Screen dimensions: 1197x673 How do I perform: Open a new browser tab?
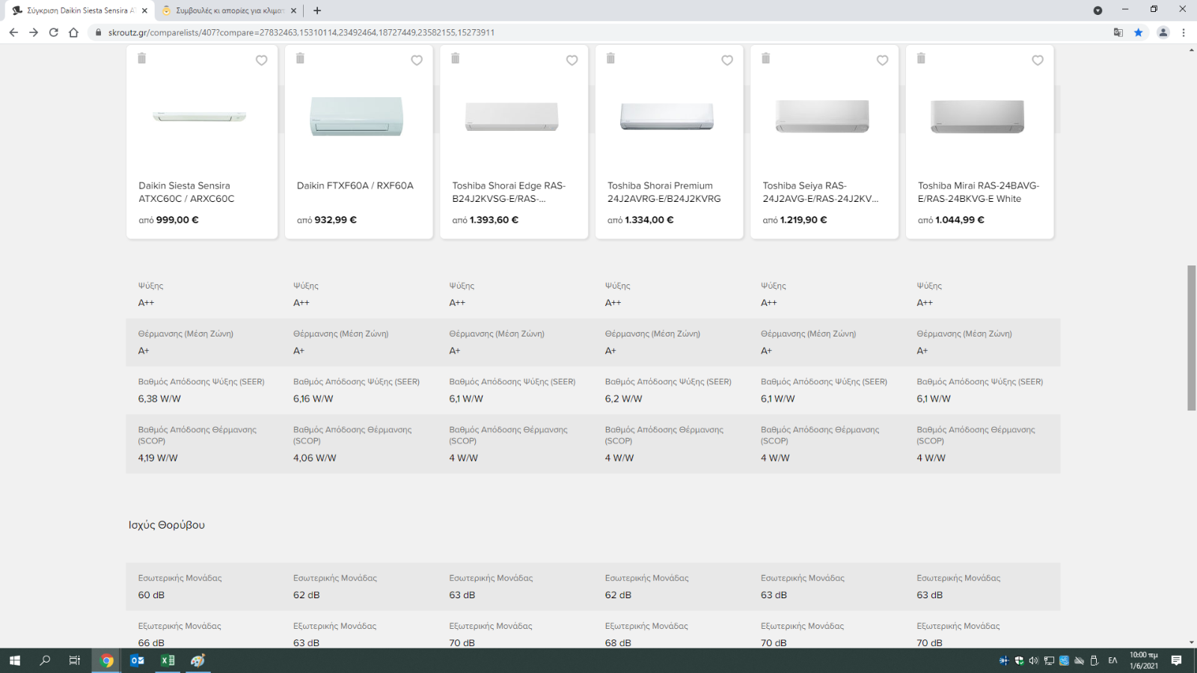coord(317,10)
